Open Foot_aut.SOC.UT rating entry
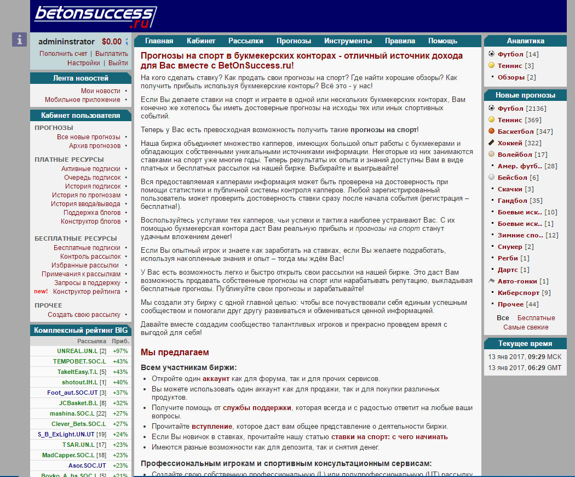The width and height of the screenshot is (575, 477). click(x=73, y=393)
